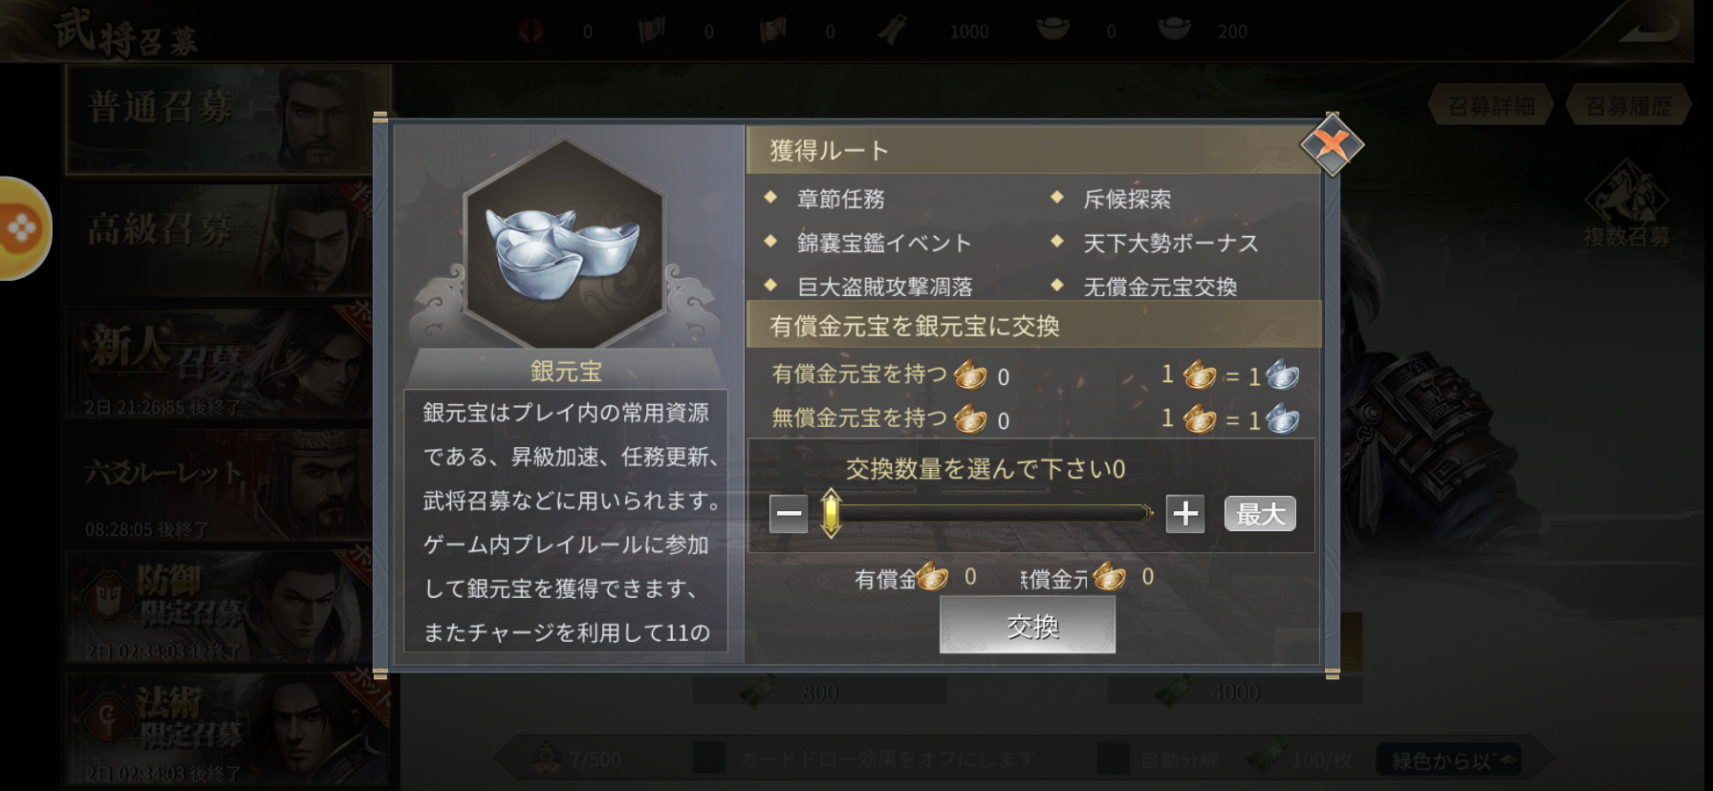Open the 斥候探索 acquisition route
Screen dimensions: 1713x791
tap(1126, 199)
